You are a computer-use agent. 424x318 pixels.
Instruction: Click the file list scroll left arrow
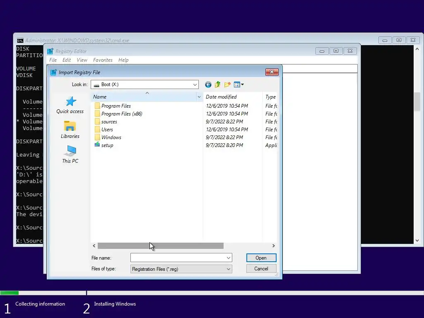point(94,246)
